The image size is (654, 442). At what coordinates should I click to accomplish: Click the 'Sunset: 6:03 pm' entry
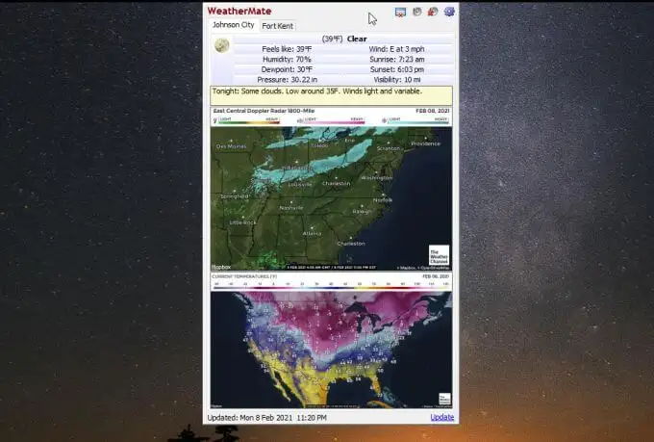pyautogui.click(x=396, y=69)
